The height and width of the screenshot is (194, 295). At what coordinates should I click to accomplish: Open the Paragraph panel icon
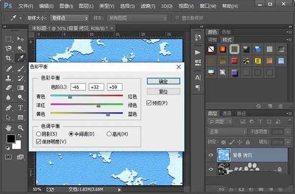pyautogui.click(x=198, y=87)
